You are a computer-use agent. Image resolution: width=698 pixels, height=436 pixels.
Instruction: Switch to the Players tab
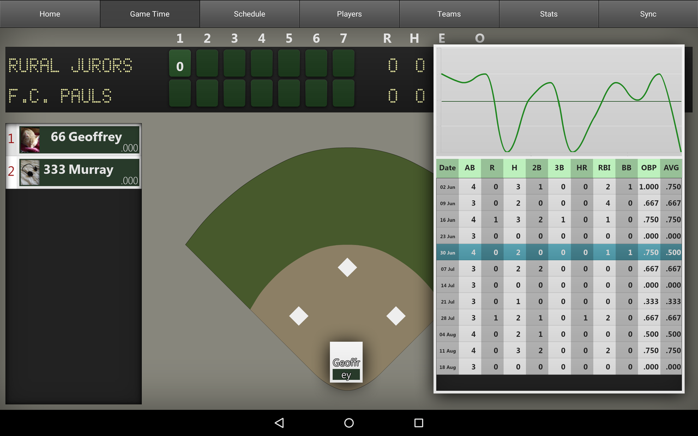(349, 14)
